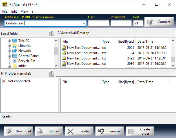Click down arrow of local file list scrollbar

(173, 66)
